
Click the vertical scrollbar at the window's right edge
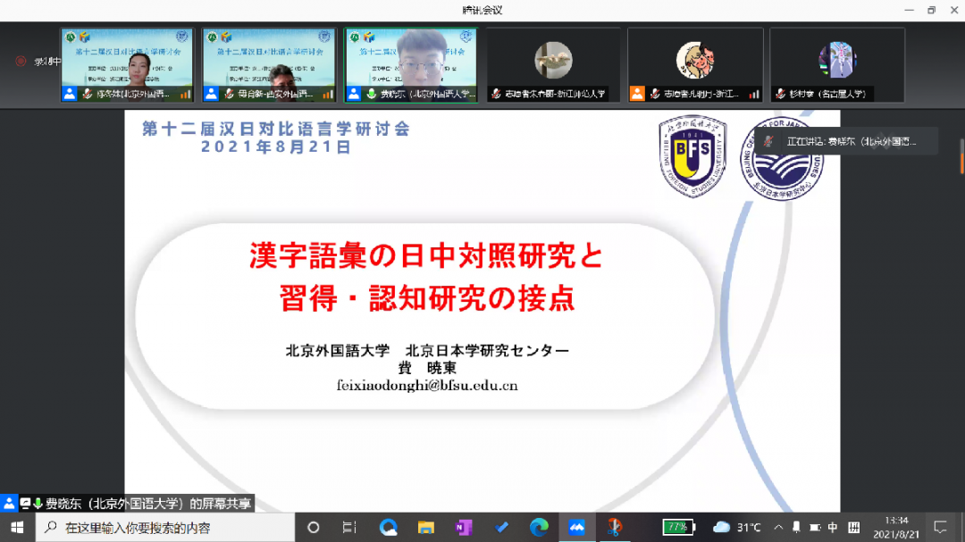pyautogui.click(x=961, y=157)
